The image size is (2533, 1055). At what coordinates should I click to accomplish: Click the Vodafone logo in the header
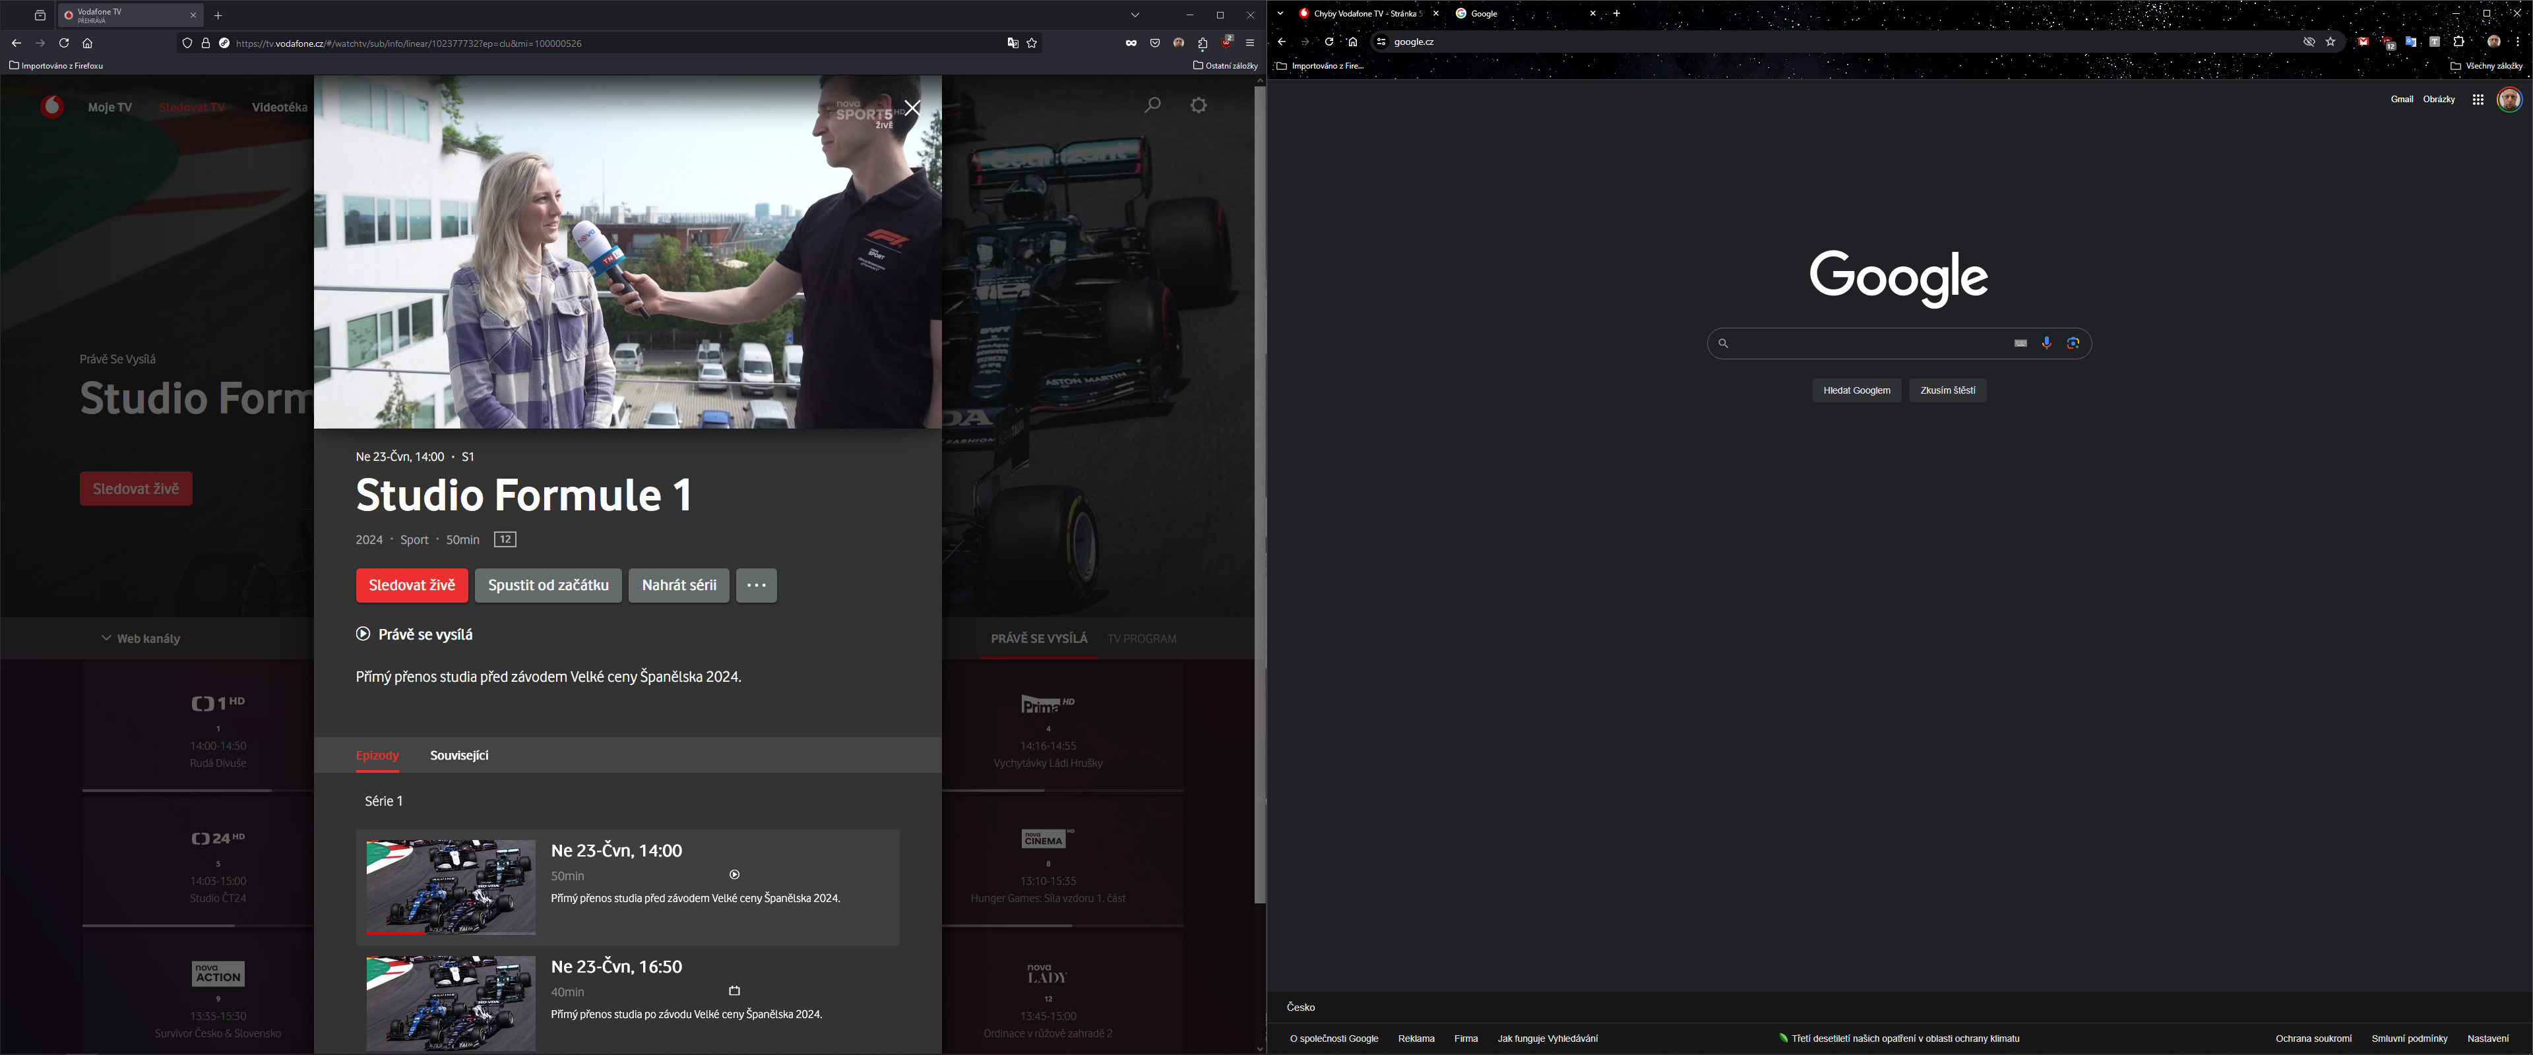pyautogui.click(x=52, y=106)
